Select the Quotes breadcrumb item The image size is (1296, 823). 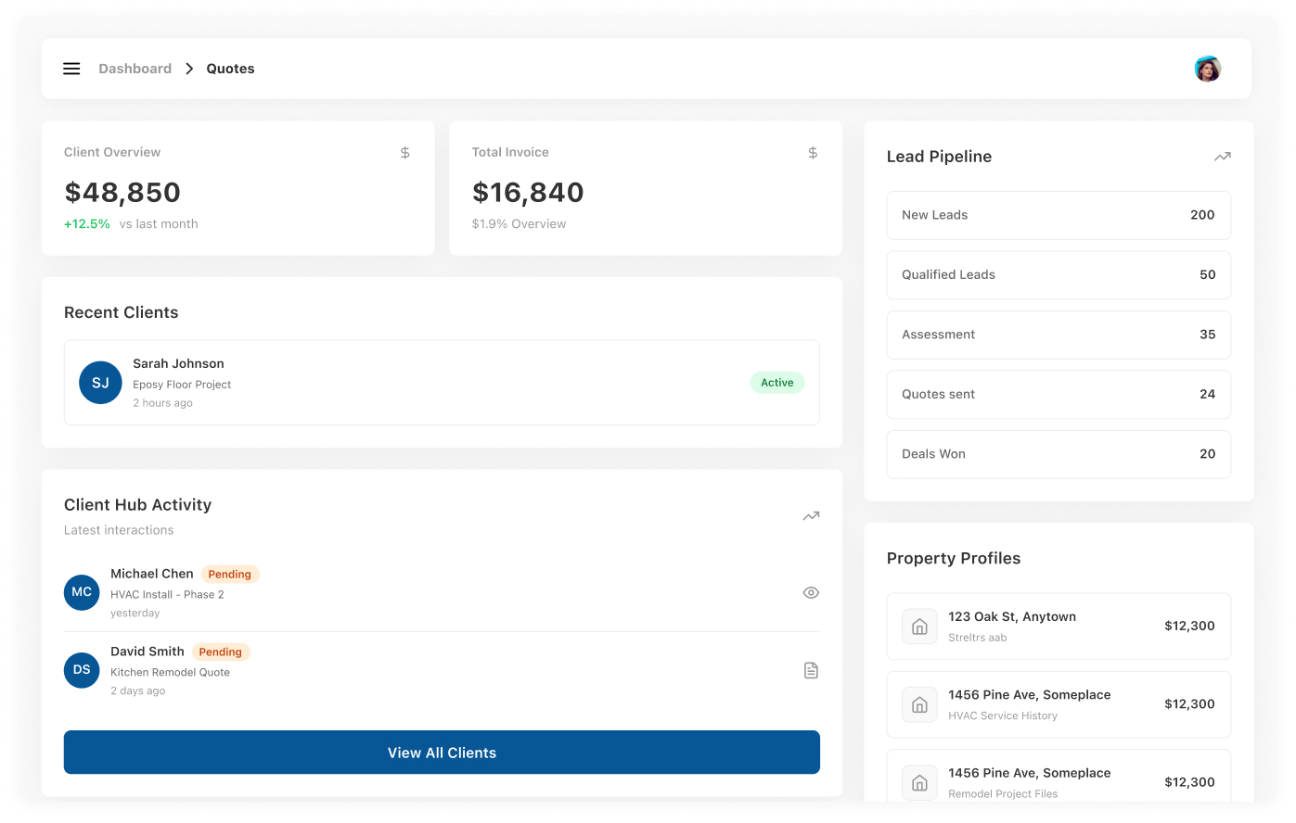click(x=230, y=69)
